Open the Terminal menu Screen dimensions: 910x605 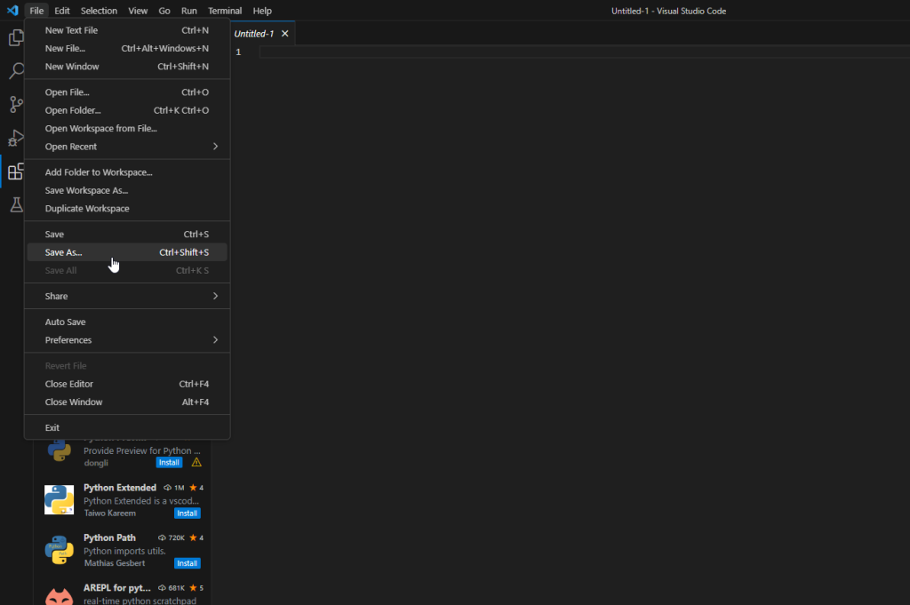click(225, 11)
